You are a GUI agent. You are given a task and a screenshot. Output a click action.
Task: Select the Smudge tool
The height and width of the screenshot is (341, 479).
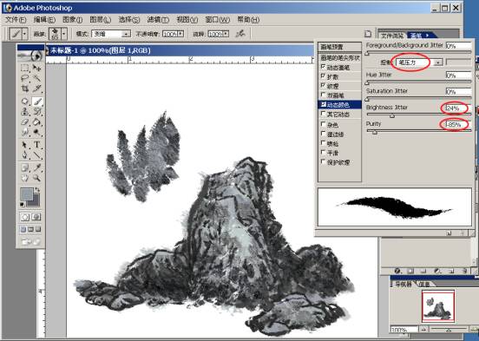(25, 133)
